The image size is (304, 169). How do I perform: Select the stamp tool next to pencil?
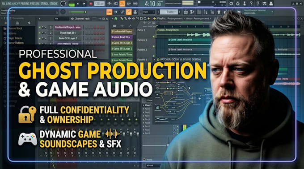pos(135,12)
